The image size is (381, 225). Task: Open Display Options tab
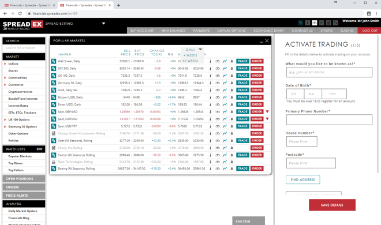(231, 31)
